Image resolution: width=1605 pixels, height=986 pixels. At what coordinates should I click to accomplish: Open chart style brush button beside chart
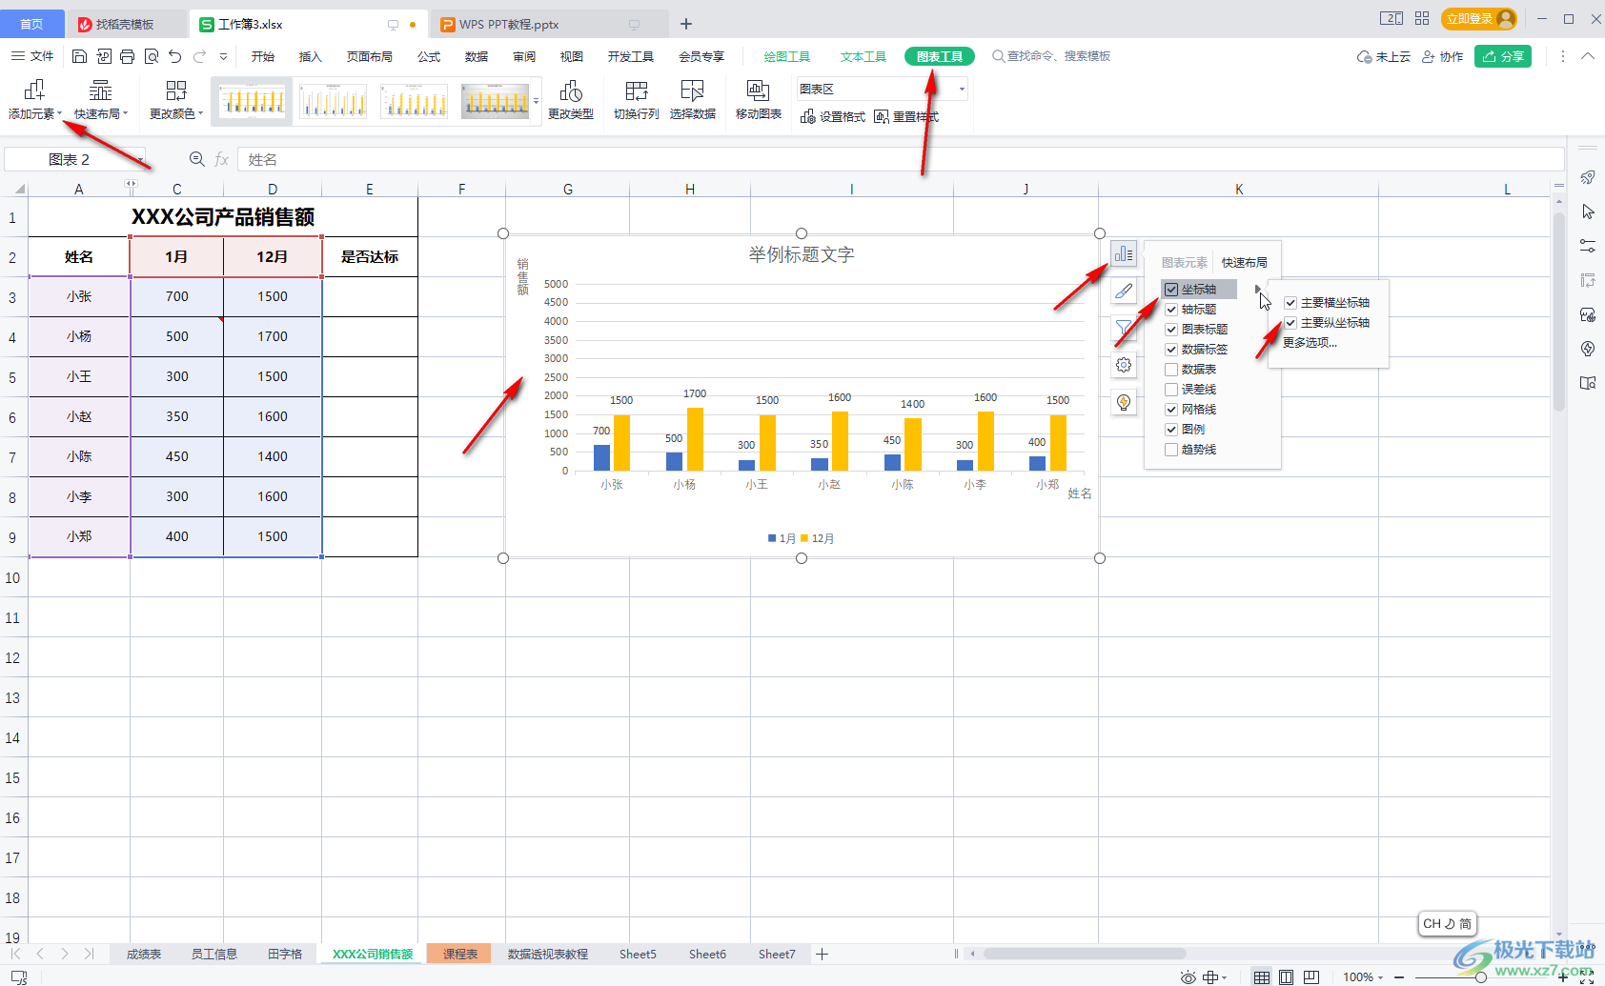click(1124, 291)
